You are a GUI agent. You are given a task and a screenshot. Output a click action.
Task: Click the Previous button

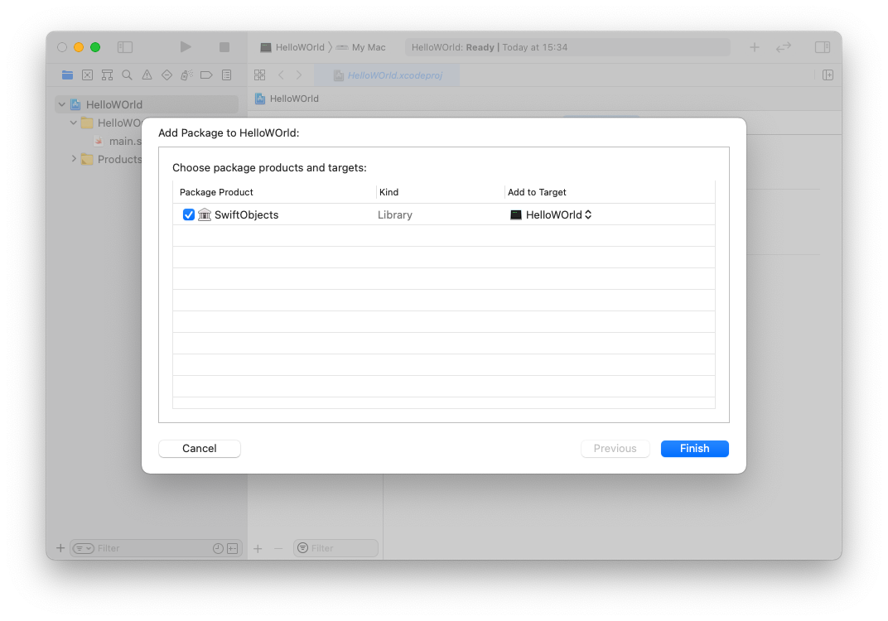tap(615, 448)
